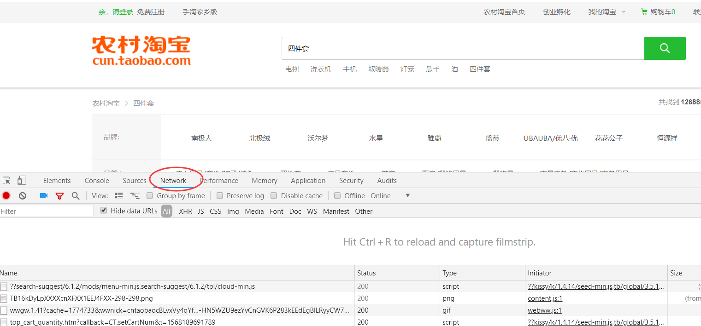
Task: Toggle the device toolbar icon
Action: [x=22, y=181]
